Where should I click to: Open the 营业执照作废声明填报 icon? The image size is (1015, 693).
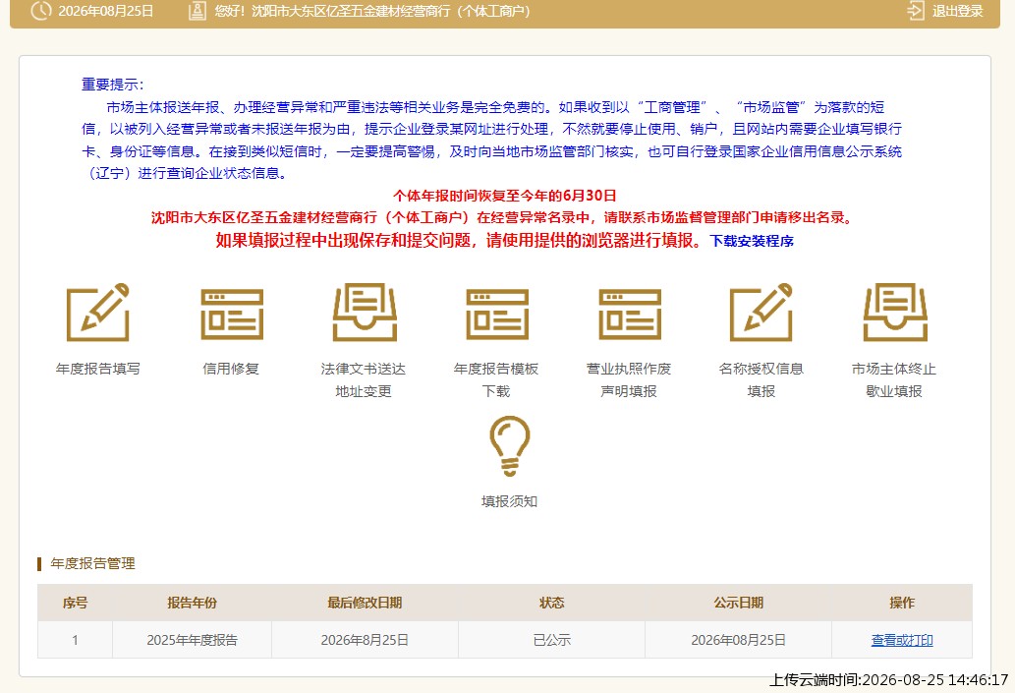point(630,315)
